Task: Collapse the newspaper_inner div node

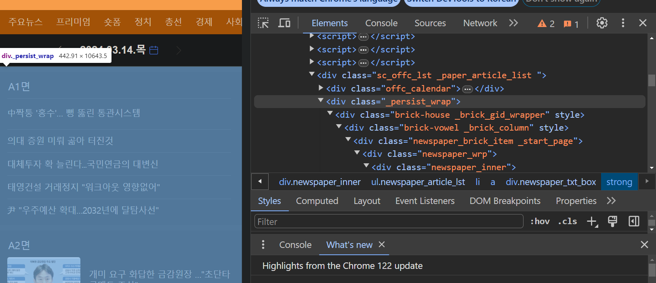Action: click(366, 166)
